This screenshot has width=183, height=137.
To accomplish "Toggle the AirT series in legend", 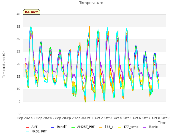I will click(x=31, y=127).
